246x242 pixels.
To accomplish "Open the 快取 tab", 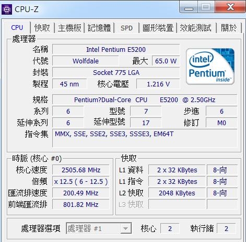I will [x=42, y=28].
